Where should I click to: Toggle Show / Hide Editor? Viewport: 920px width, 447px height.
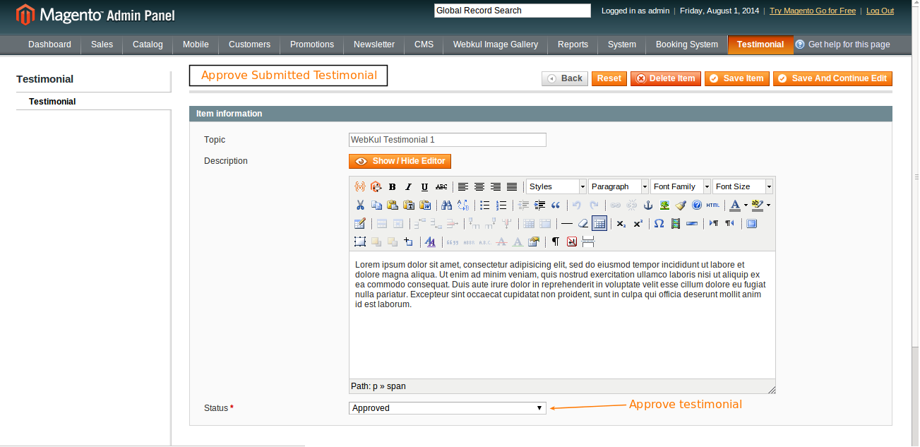pyautogui.click(x=400, y=161)
